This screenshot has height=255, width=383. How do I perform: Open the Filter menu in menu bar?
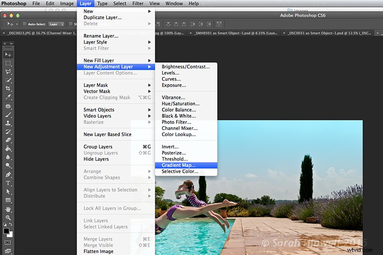click(138, 4)
